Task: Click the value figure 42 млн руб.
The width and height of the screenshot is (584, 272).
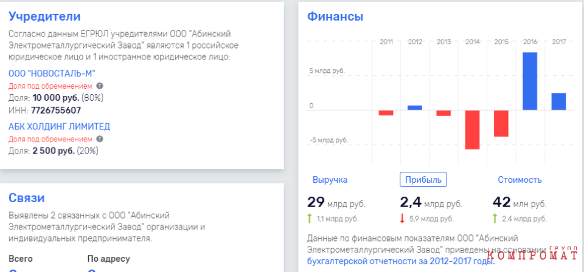Action: (x=520, y=203)
